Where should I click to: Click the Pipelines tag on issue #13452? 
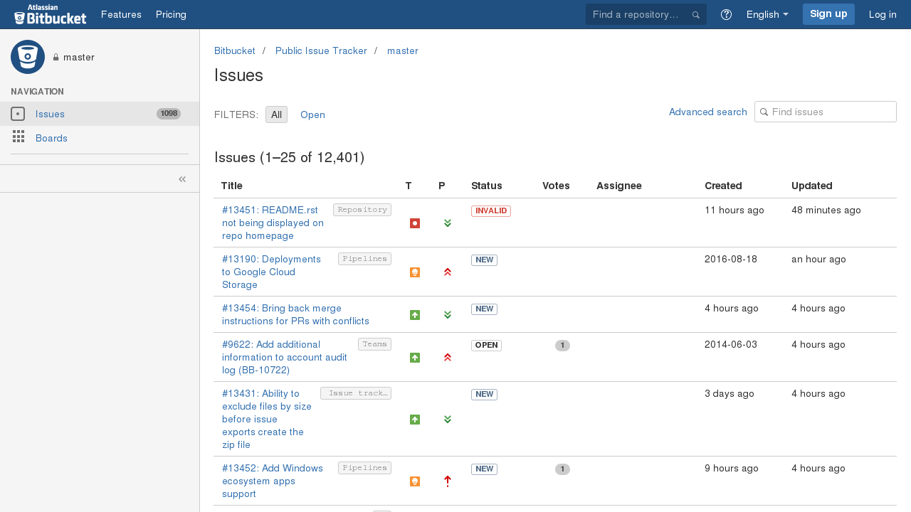click(x=364, y=468)
